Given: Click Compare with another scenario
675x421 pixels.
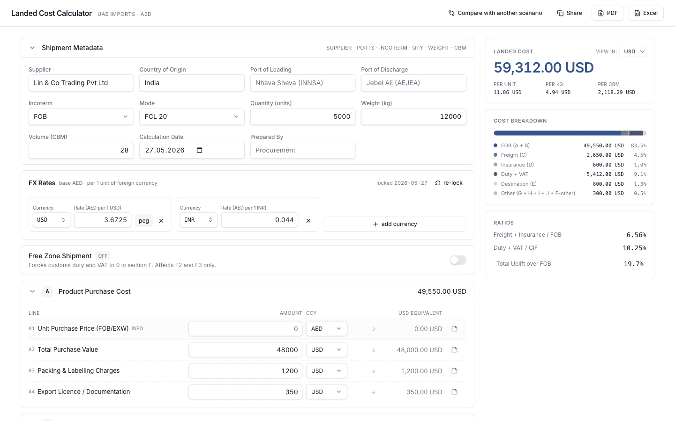Looking at the screenshot, I should click(495, 13).
